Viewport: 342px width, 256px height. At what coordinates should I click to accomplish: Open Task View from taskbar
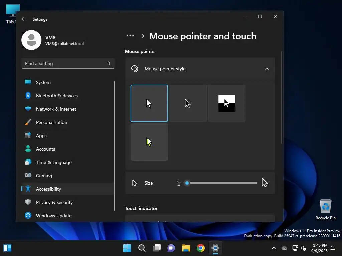point(157,248)
